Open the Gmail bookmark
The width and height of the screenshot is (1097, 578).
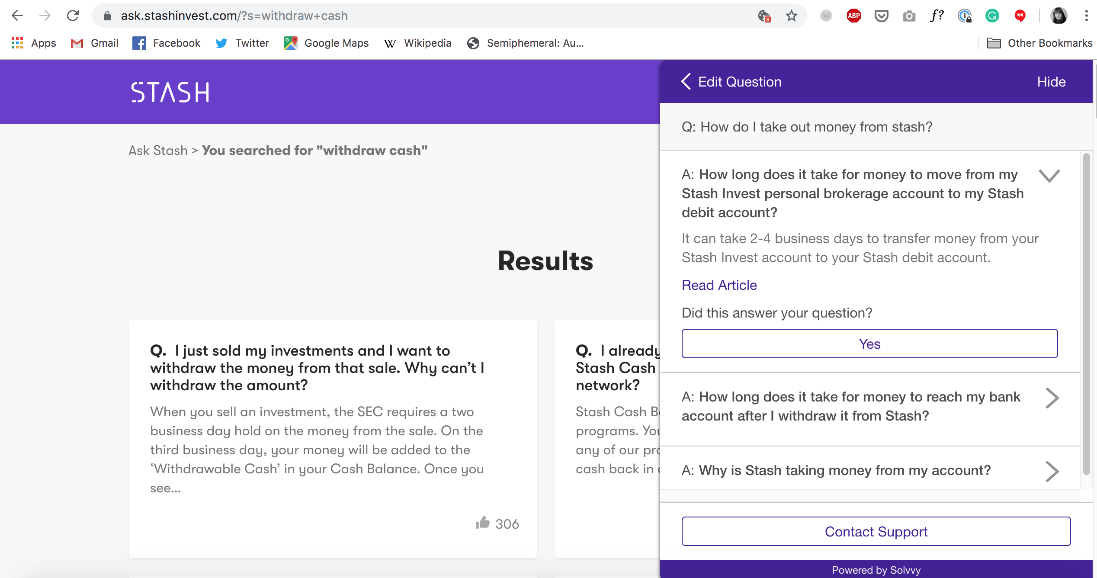coord(95,43)
